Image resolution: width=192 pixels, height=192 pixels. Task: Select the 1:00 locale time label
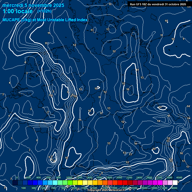(x=17, y=11)
